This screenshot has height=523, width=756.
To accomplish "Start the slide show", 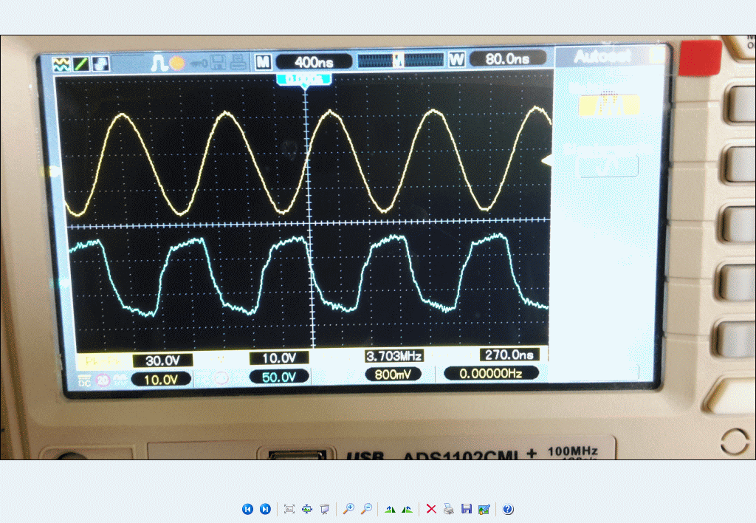I will pyautogui.click(x=324, y=509).
